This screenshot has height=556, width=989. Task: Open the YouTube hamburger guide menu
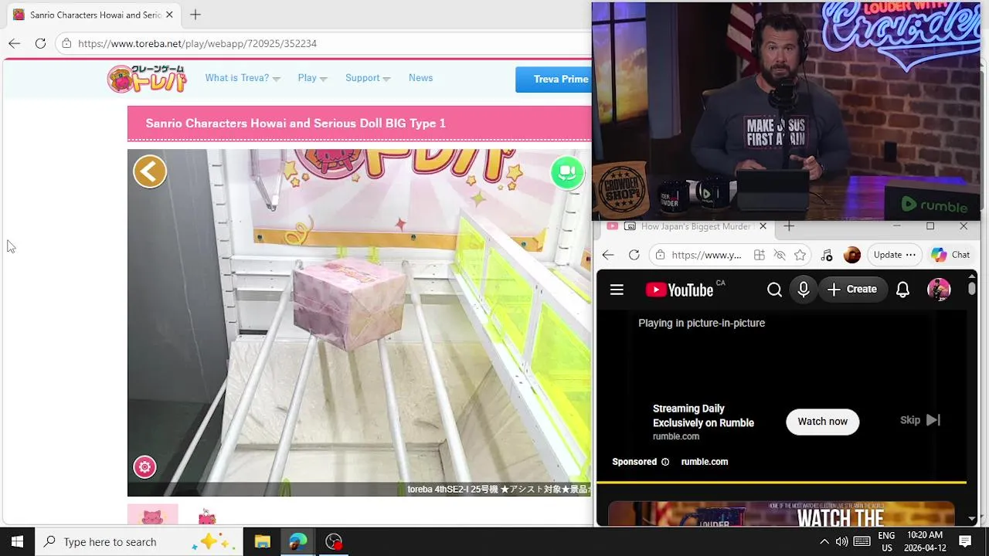pyautogui.click(x=617, y=290)
